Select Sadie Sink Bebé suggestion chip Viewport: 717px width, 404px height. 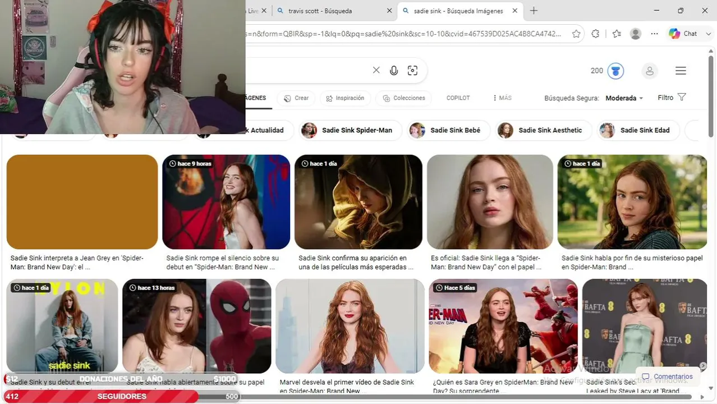coord(448,130)
